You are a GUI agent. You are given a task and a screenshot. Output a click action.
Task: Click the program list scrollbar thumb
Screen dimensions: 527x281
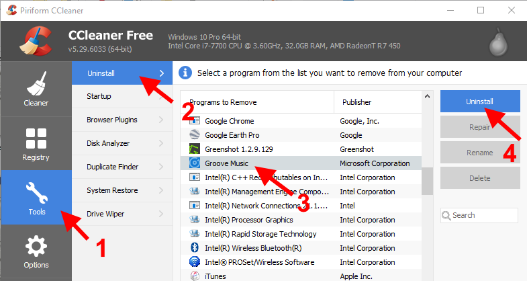pyautogui.click(x=427, y=181)
